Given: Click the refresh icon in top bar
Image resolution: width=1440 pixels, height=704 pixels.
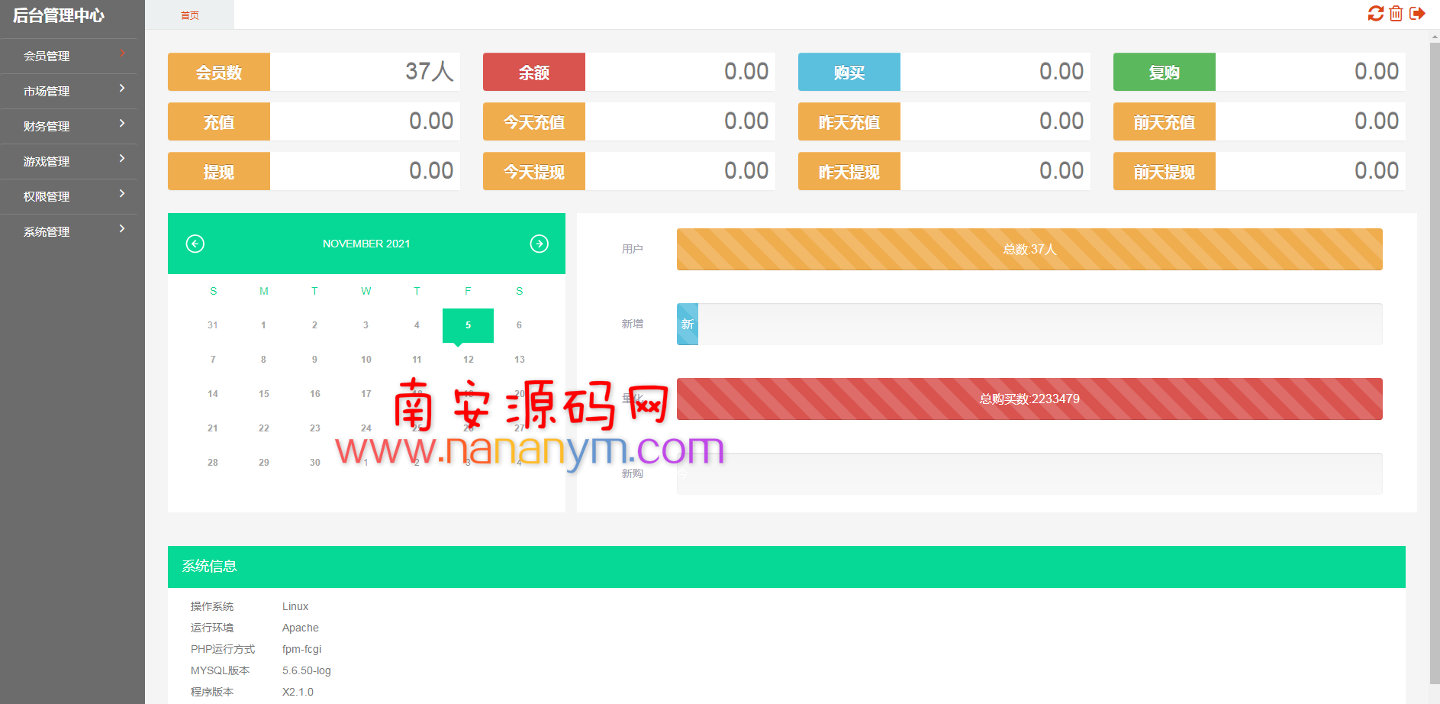Looking at the screenshot, I should [1375, 14].
